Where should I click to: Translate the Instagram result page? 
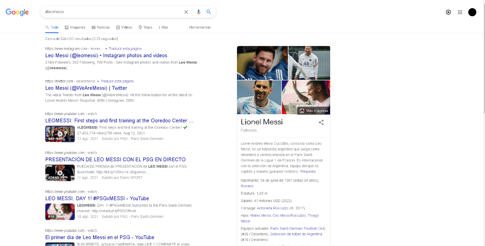pyautogui.click(x=125, y=49)
